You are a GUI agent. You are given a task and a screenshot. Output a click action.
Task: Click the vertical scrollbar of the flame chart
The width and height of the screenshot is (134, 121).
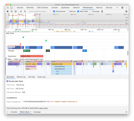(128, 53)
